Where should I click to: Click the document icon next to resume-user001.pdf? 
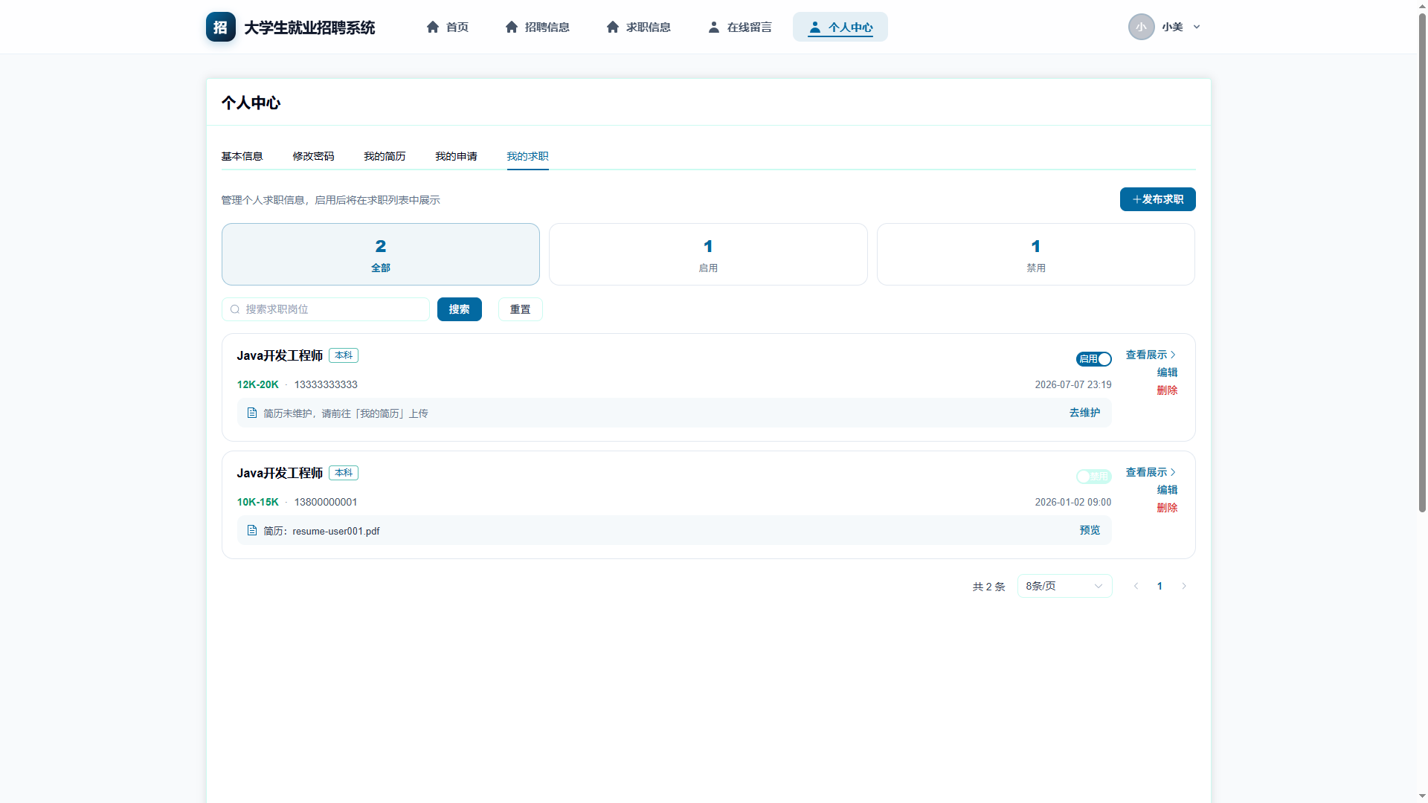pyautogui.click(x=252, y=530)
